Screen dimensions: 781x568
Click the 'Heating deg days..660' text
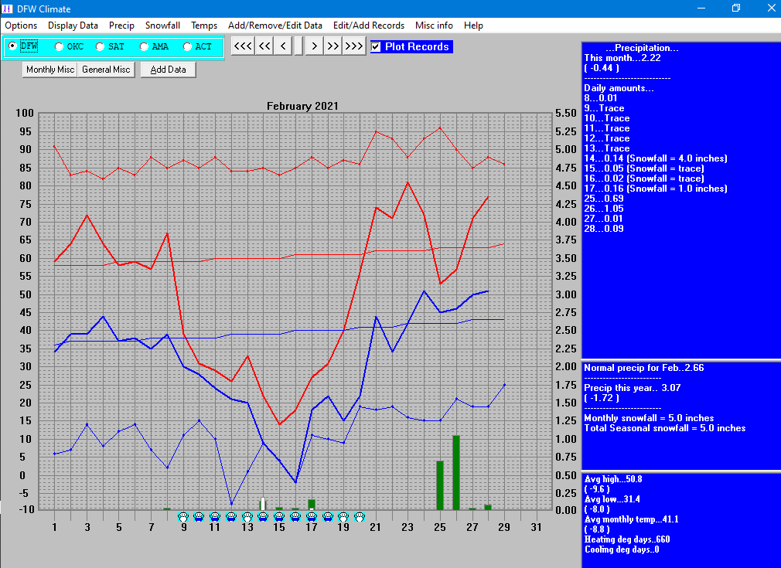[x=627, y=539]
